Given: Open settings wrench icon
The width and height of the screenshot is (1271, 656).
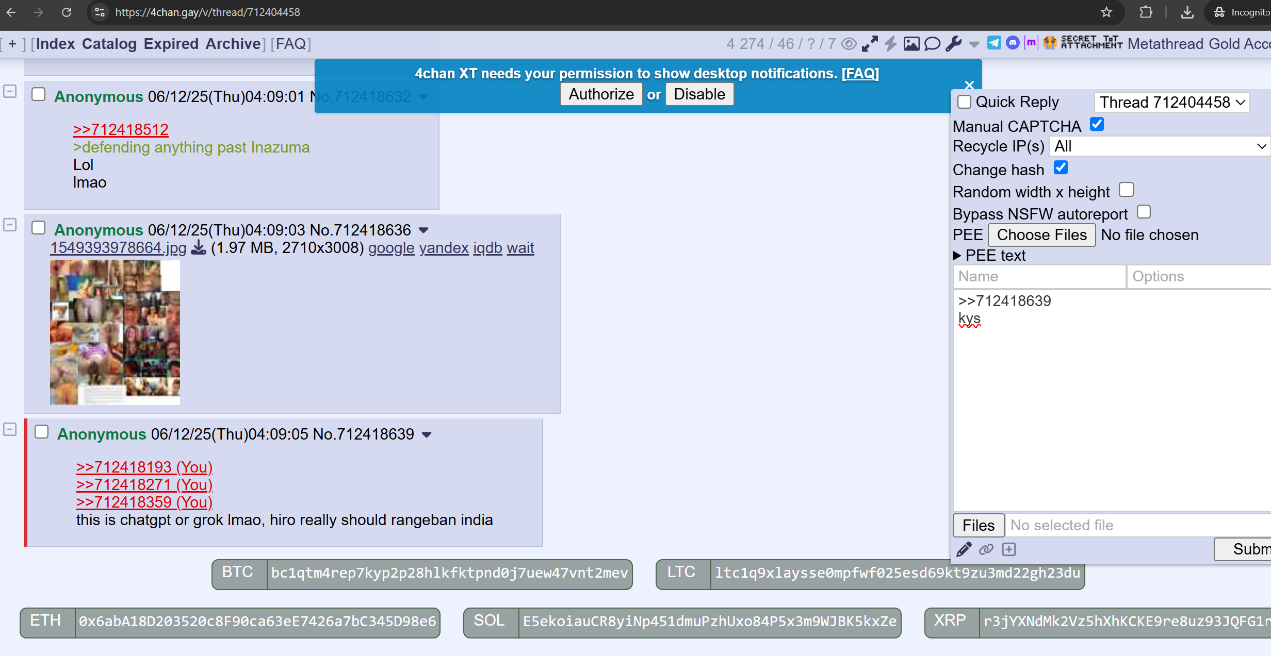Looking at the screenshot, I should tap(954, 44).
